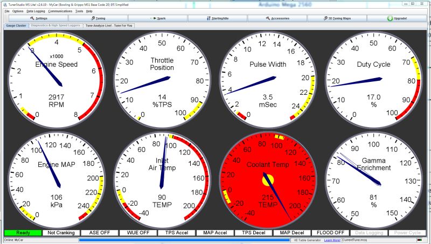Switch to Diagnostics & High Speed Loggers tab
The width and height of the screenshot is (431, 244).
(55, 25)
